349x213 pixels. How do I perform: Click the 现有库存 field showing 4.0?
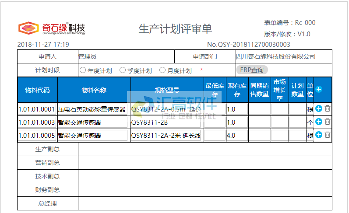[x=237, y=136]
